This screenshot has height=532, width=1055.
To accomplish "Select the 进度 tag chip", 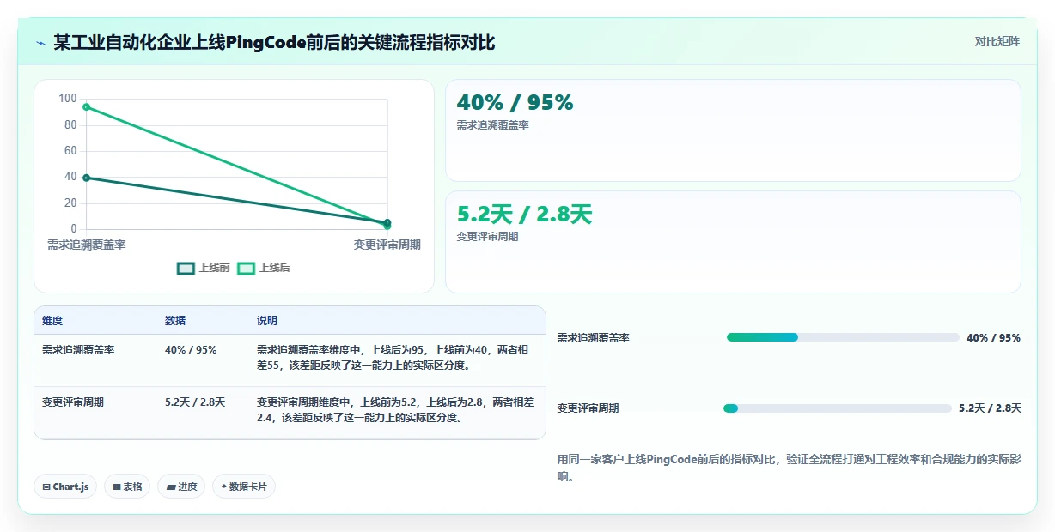I will point(181,487).
